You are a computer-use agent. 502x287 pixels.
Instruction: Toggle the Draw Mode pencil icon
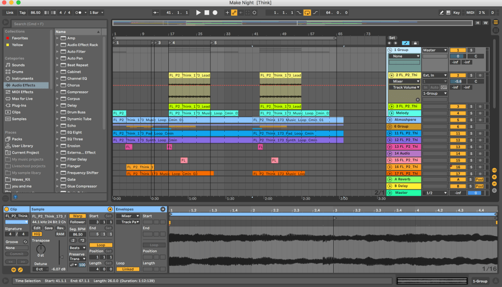[442, 12]
